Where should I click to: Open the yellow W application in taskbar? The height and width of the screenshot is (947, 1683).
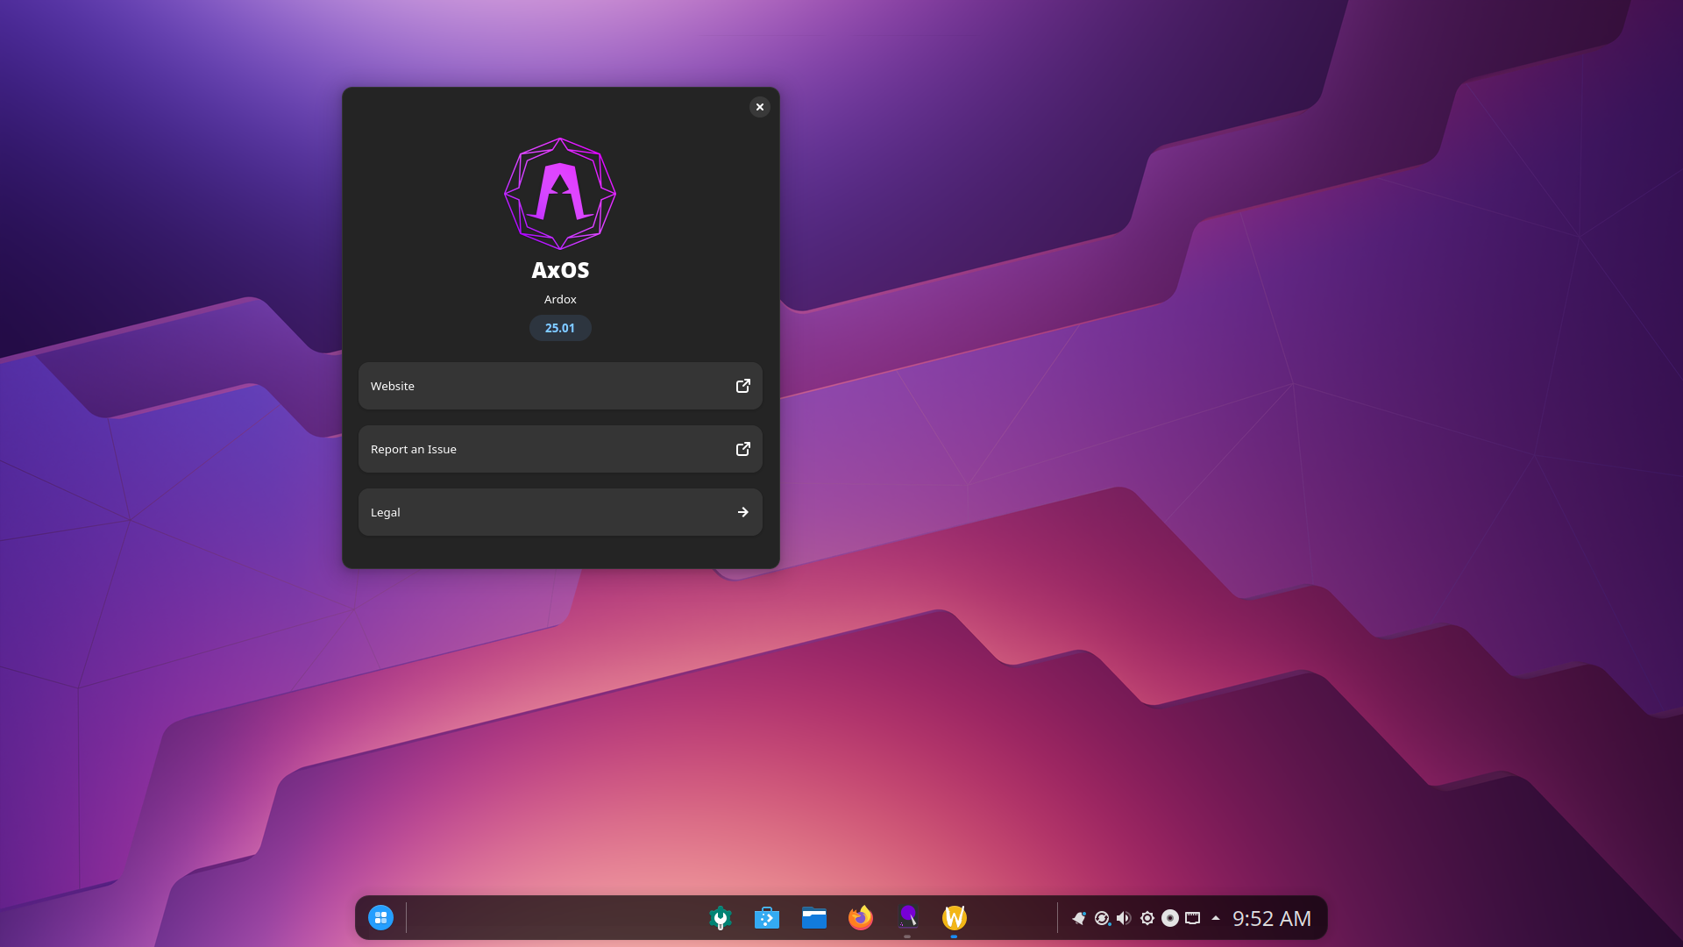click(955, 918)
